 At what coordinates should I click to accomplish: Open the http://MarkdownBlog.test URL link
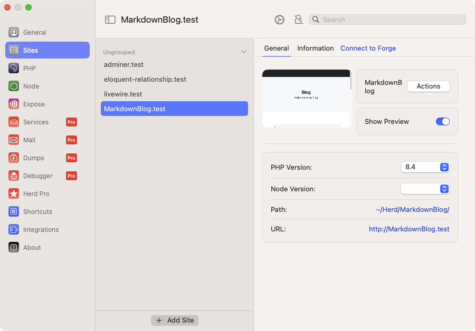click(x=409, y=229)
